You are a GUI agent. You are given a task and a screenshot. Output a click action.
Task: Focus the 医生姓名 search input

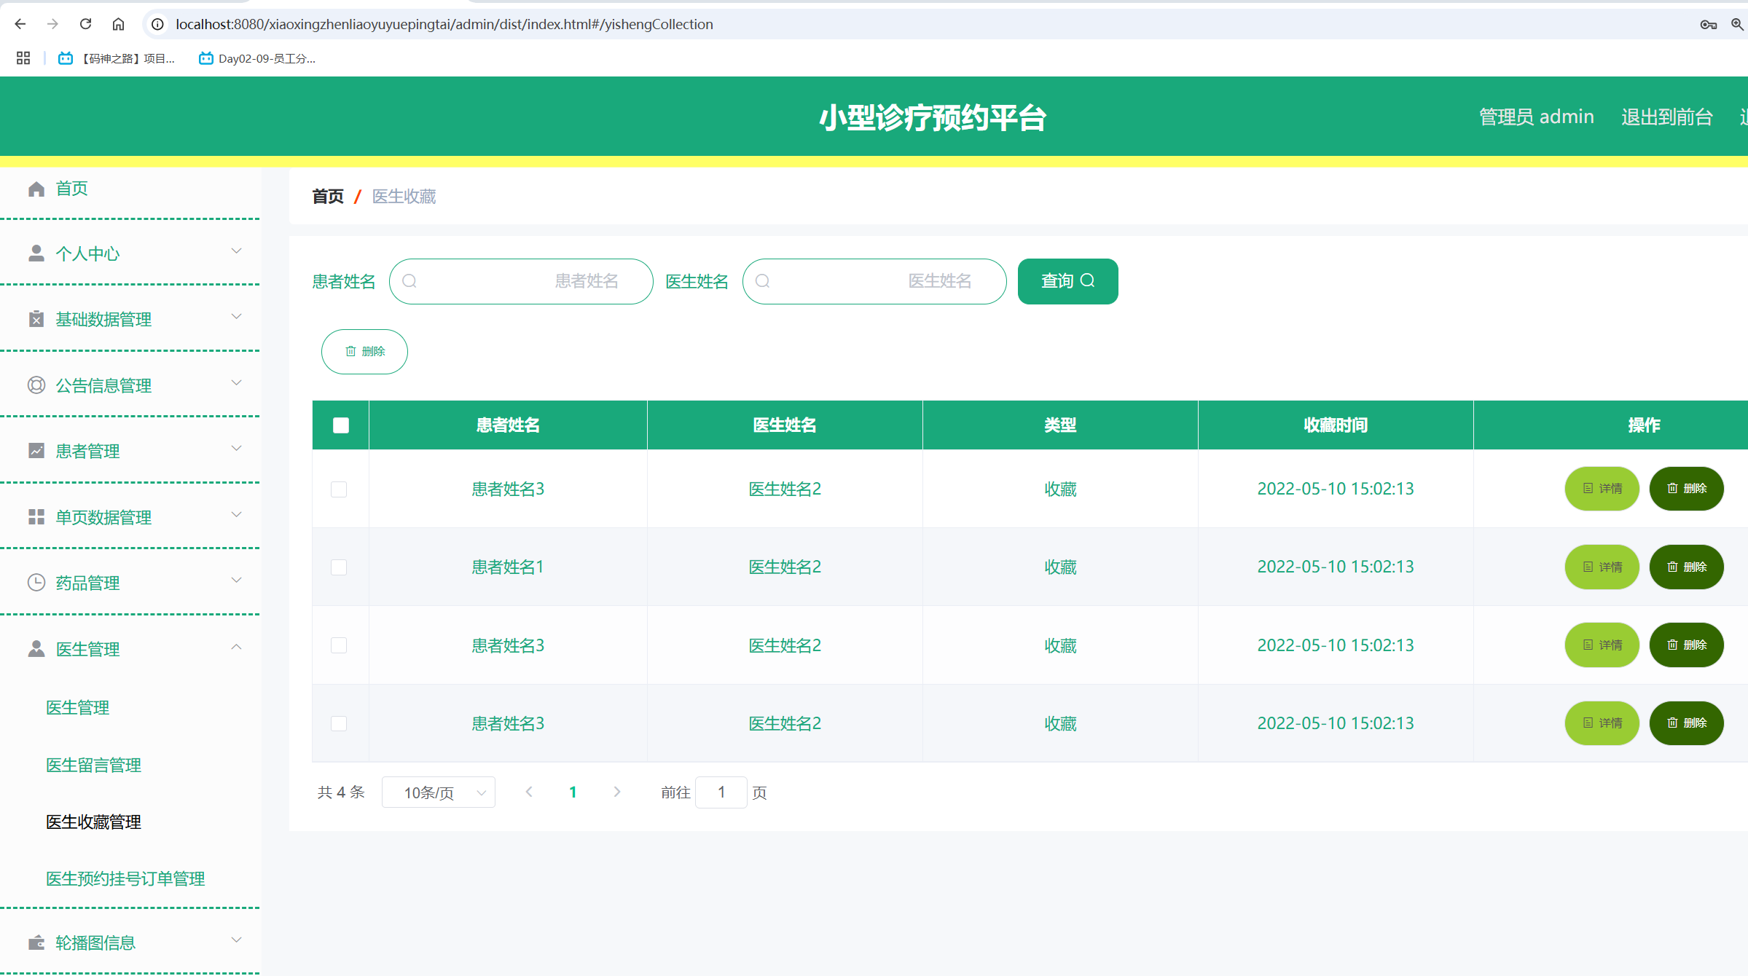click(x=874, y=281)
